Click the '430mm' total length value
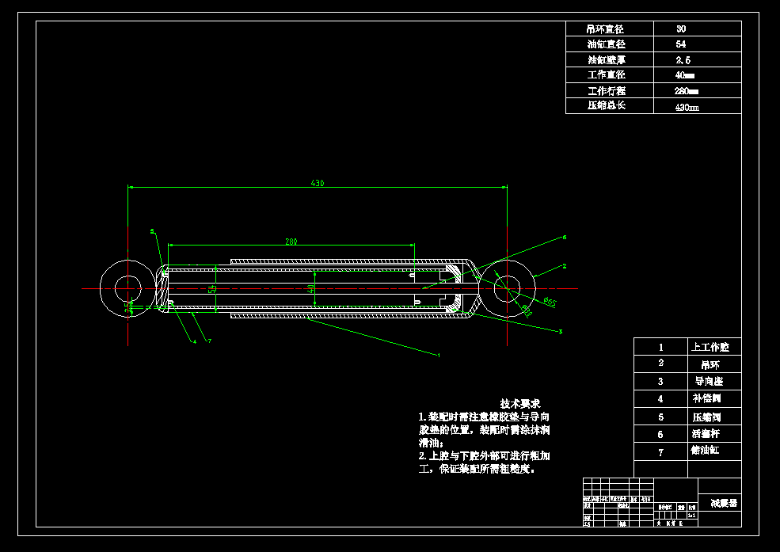 [x=687, y=107]
